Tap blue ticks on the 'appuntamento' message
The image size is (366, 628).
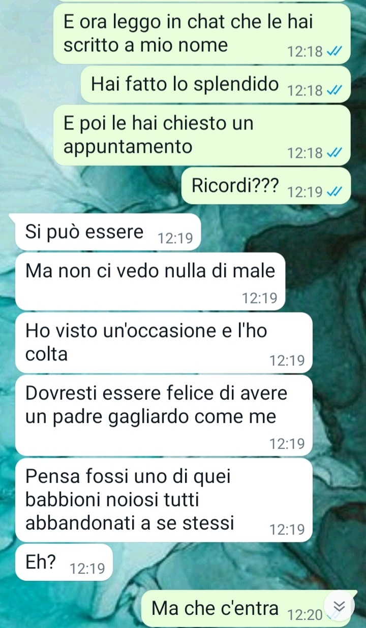334,153
